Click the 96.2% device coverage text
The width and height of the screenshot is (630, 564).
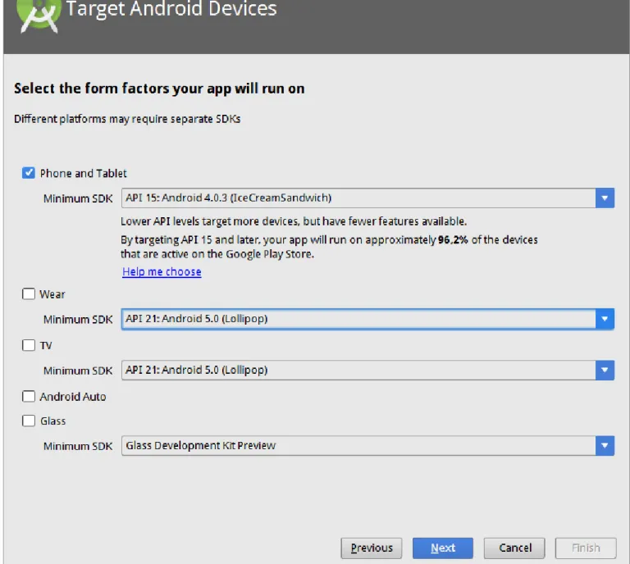pos(453,240)
